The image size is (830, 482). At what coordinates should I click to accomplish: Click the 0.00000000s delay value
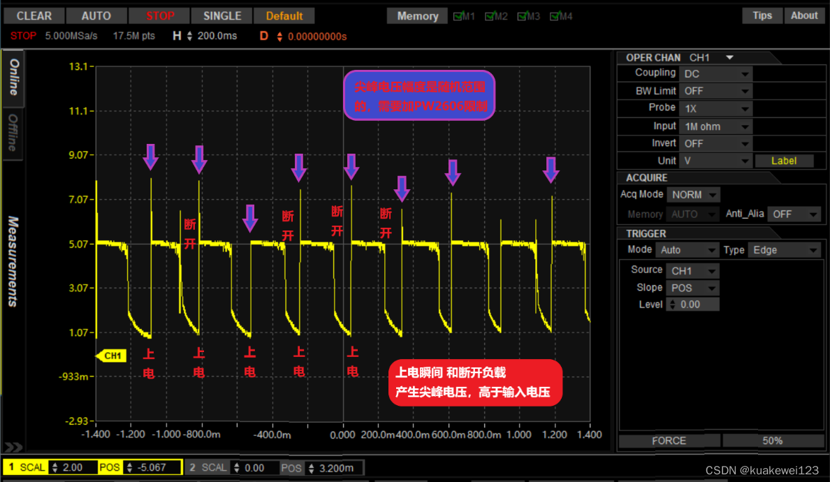tap(317, 36)
